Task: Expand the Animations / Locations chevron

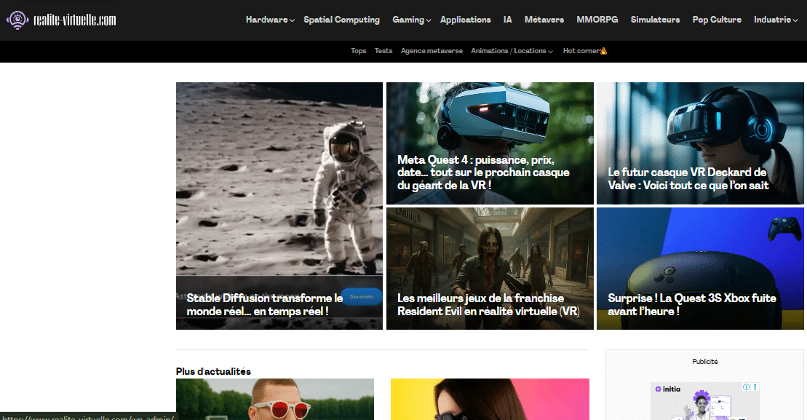Action: [x=551, y=52]
